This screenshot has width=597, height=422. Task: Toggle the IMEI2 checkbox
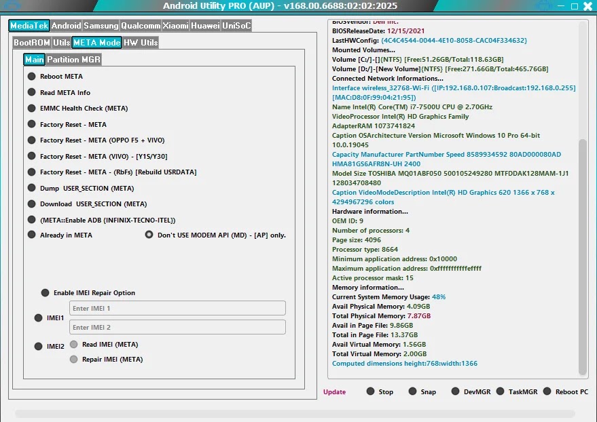pyautogui.click(x=49, y=346)
